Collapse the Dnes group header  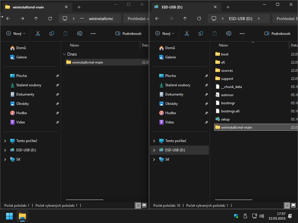click(64, 54)
